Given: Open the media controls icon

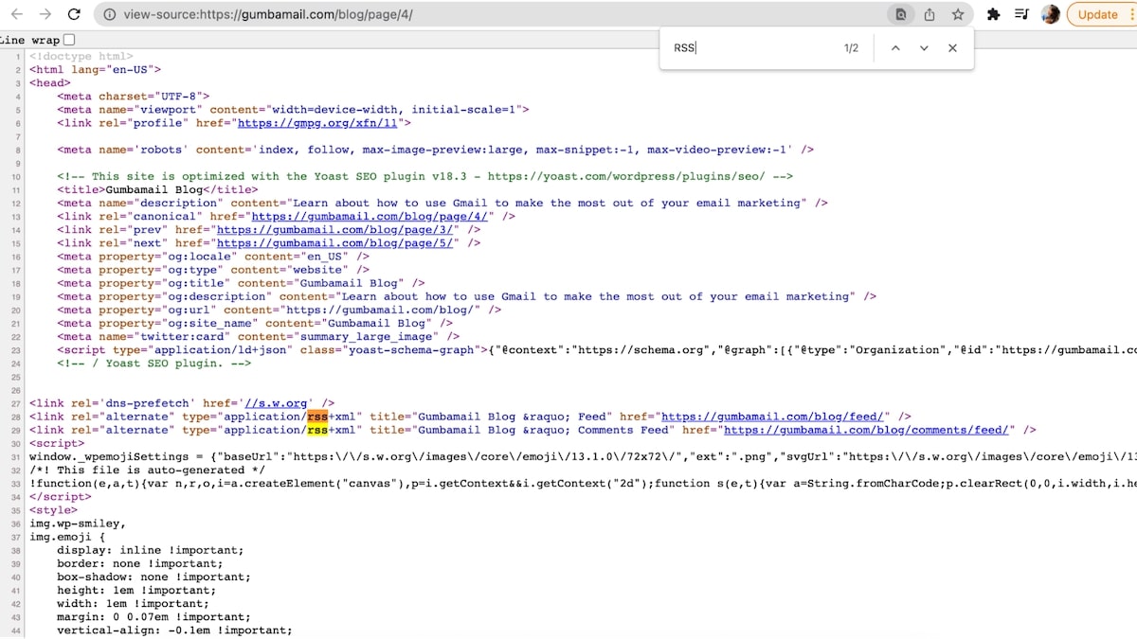Looking at the screenshot, I should (1021, 14).
